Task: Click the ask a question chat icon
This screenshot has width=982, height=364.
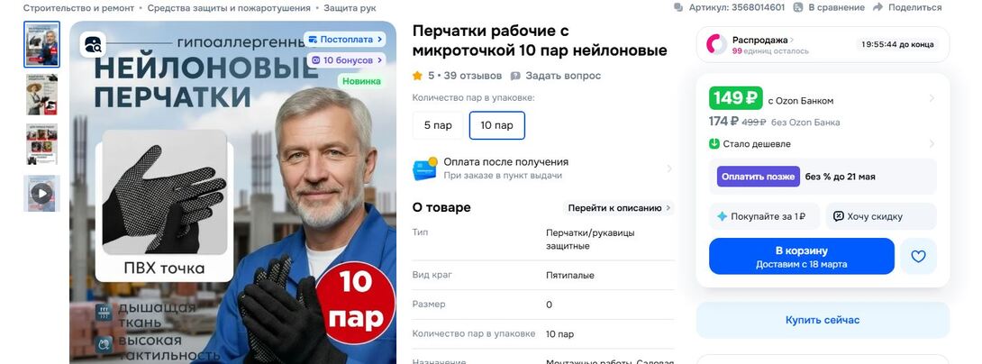Action: [x=515, y=76]
